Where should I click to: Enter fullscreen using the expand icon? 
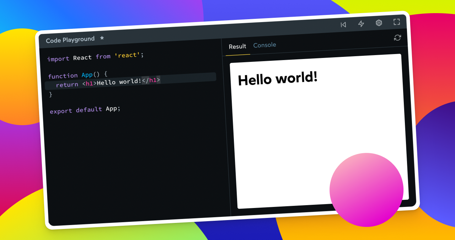pos(396,22)
